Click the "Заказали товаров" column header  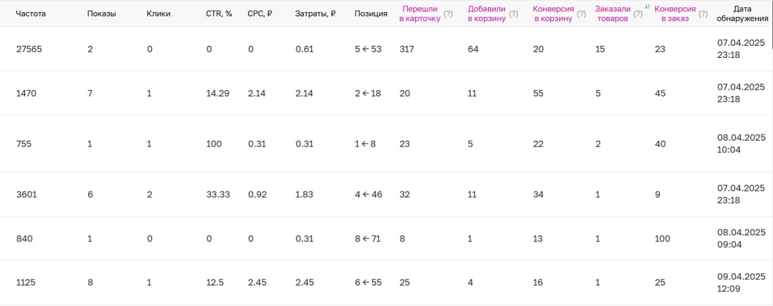(x=612, y=14)
